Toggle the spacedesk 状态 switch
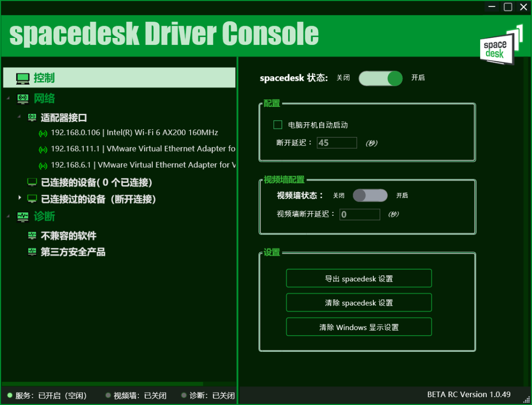 tap(380, 78)
